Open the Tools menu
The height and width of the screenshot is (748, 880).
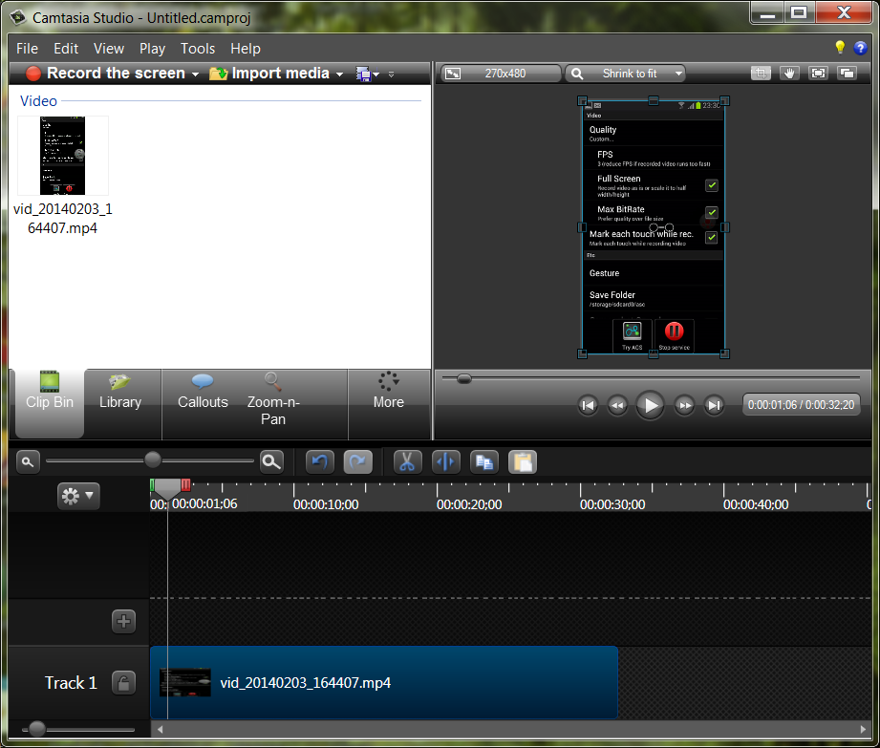(198, 49)
